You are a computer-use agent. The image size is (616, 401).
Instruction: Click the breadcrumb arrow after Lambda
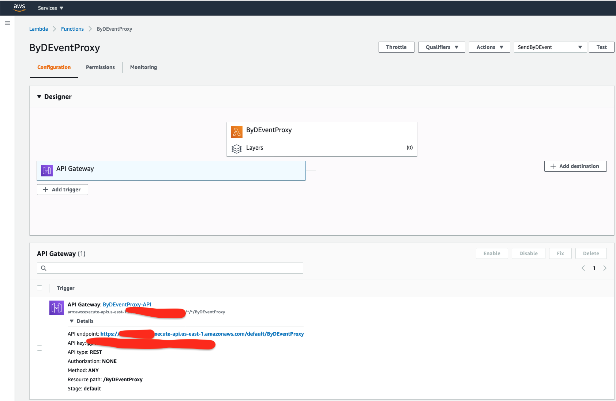54,29
